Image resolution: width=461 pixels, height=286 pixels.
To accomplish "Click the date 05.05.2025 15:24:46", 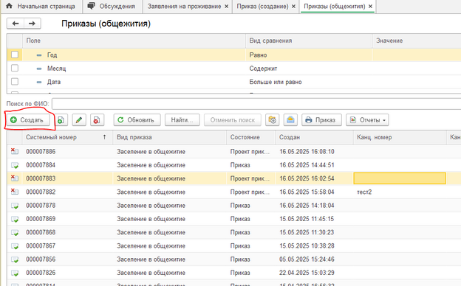I will [307, 259].
